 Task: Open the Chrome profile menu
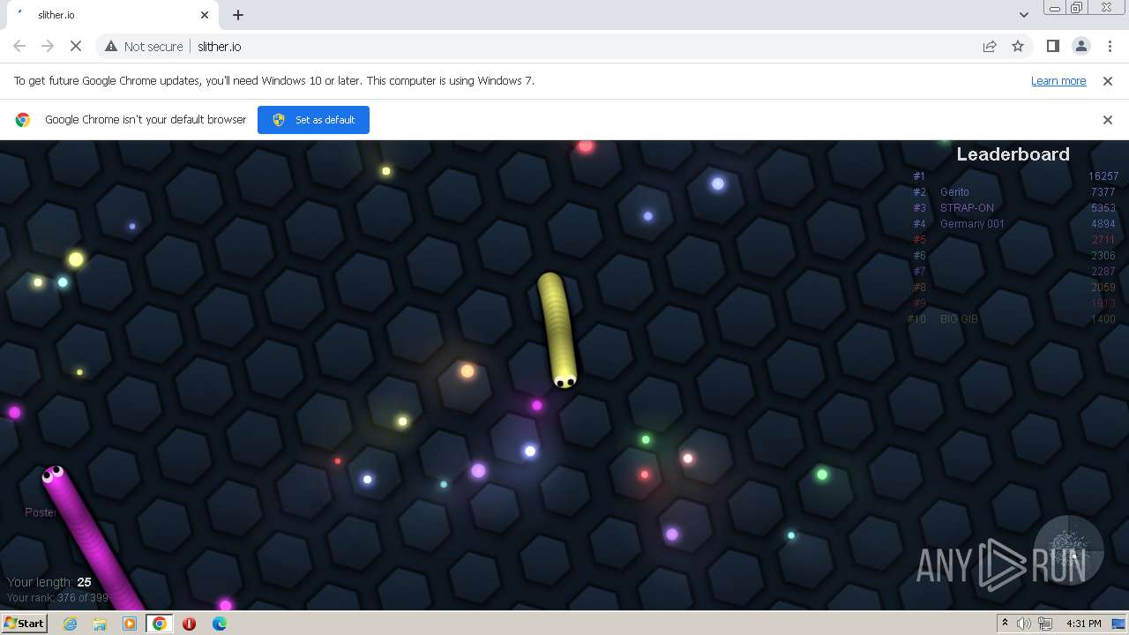coord(1080,46)
